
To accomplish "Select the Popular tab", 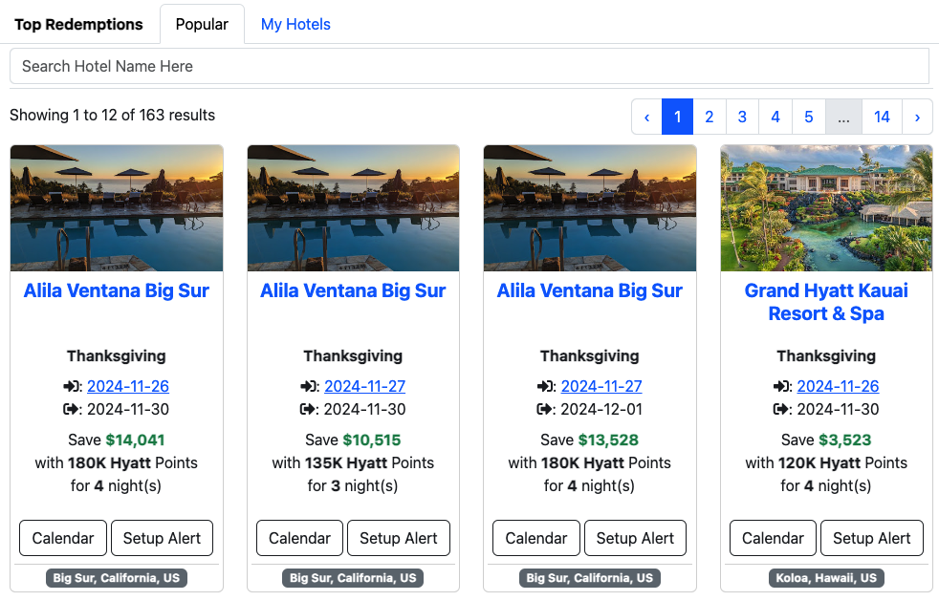I will 202,25.
